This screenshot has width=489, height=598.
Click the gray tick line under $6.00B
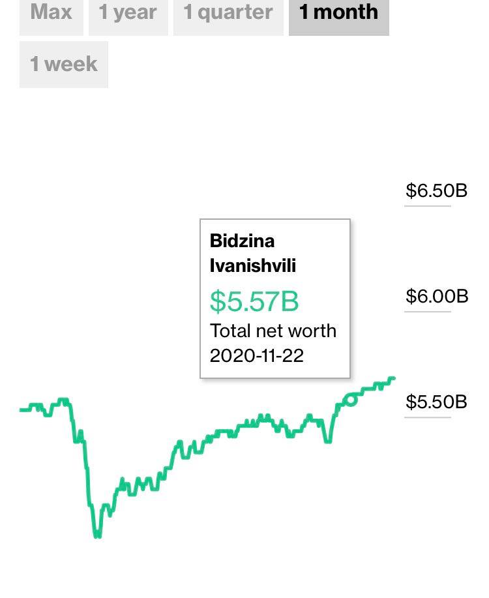[x=428, y=312]
